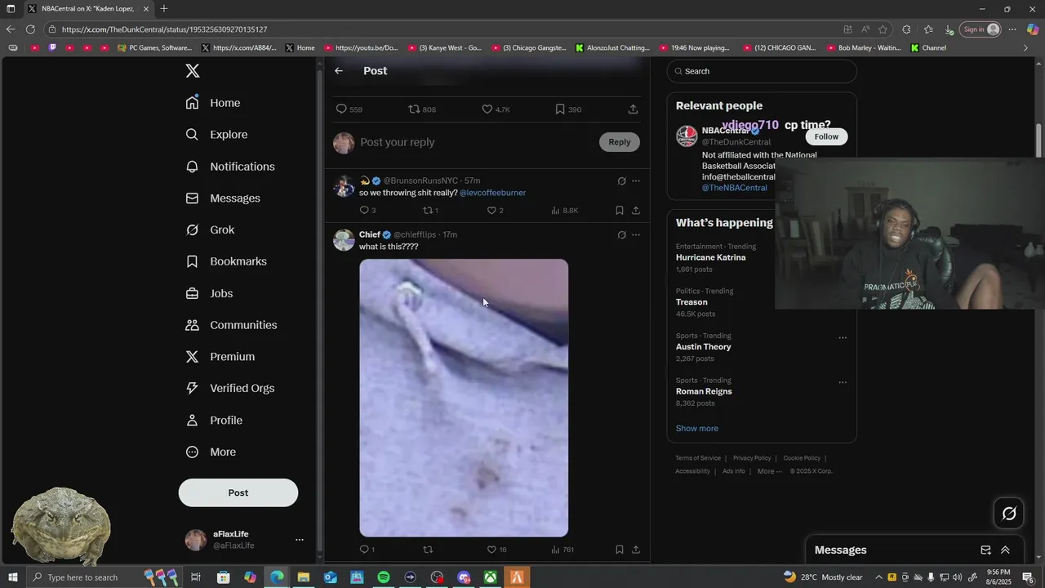Image resolution: width=1045 pixels, height=588 pixels.
Task: Share the main post
Action: 633,109
